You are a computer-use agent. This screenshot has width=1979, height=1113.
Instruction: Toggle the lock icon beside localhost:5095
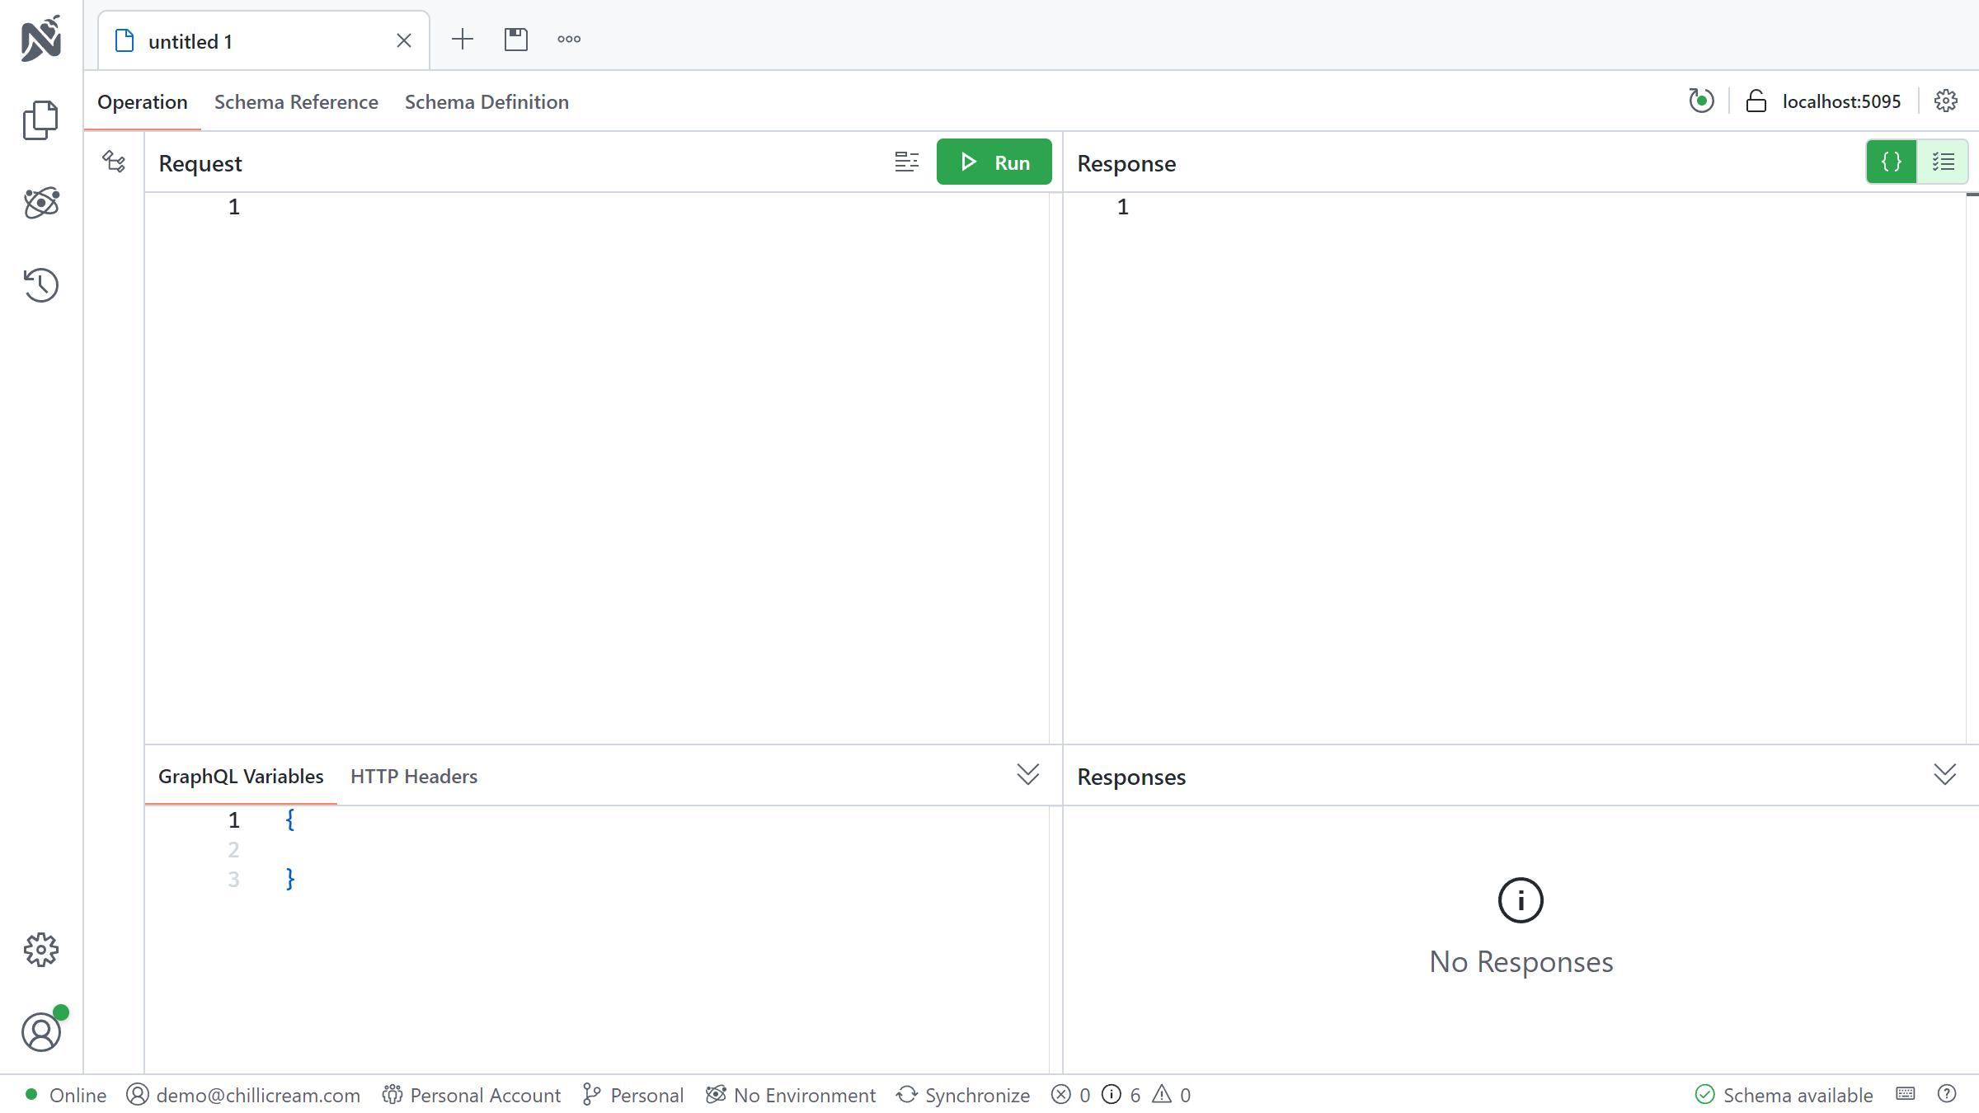(1756, 101)
